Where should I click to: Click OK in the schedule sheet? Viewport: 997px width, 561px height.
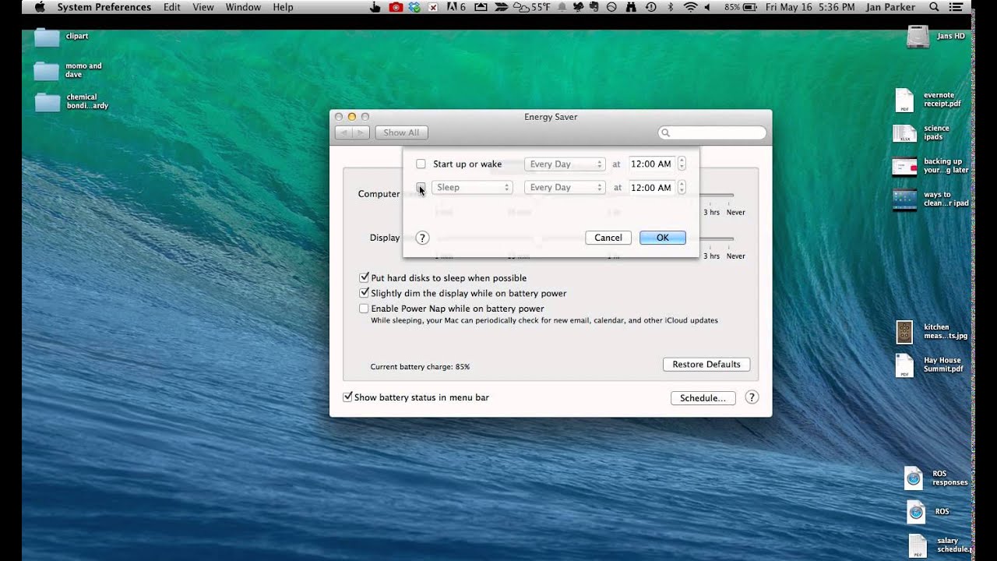click(x=663, y=238)
